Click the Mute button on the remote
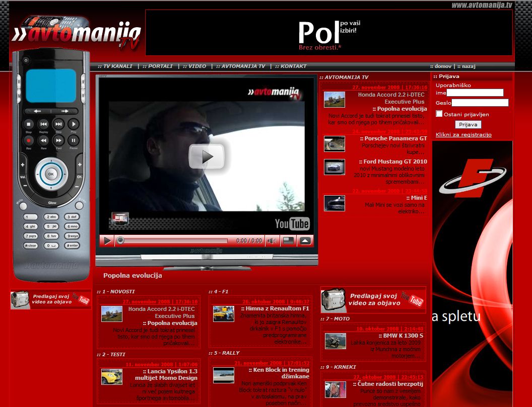This screenshot has height=407, width=532. pos(23,206)
